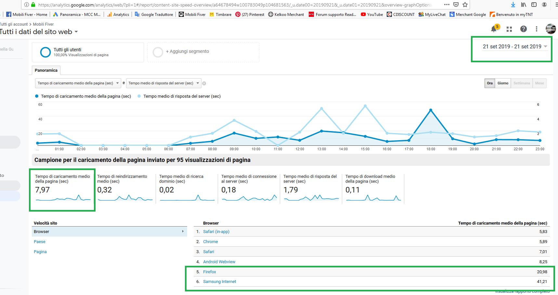Open the vertical three-dot options menu

coord(537,29)
